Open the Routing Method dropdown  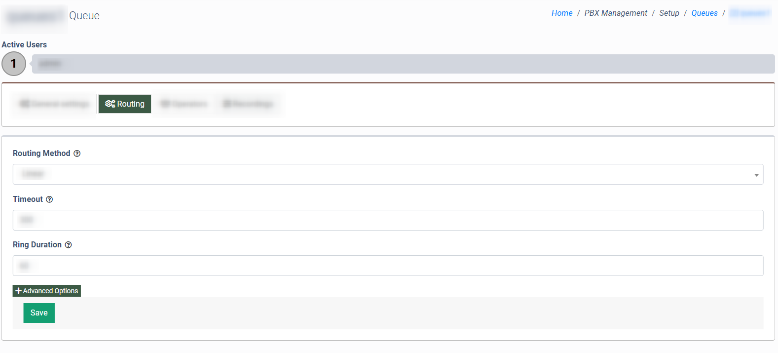click(x=388, y=174)
